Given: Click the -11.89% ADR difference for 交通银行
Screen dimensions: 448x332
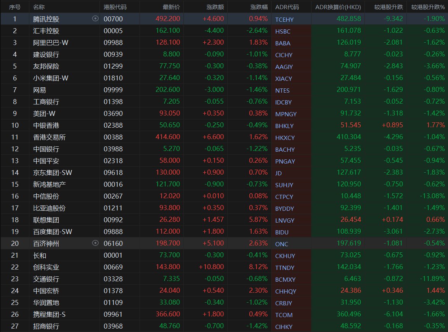Looking at the screenshot, I should pos(432,279).
